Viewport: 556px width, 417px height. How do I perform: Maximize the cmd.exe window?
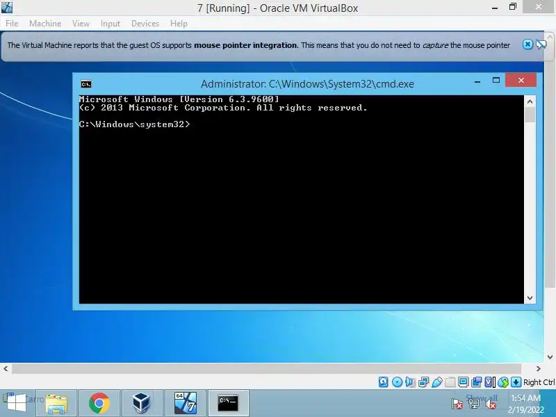(x=496, y=81)
